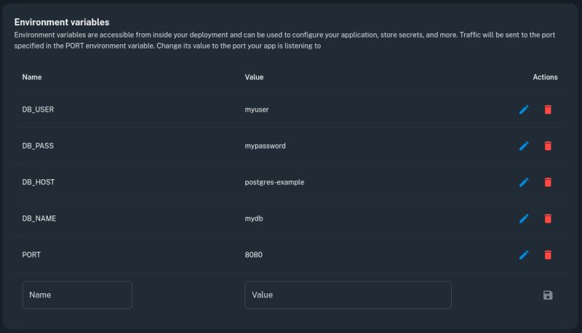Click the trash icon for PORT

(548, 255)
